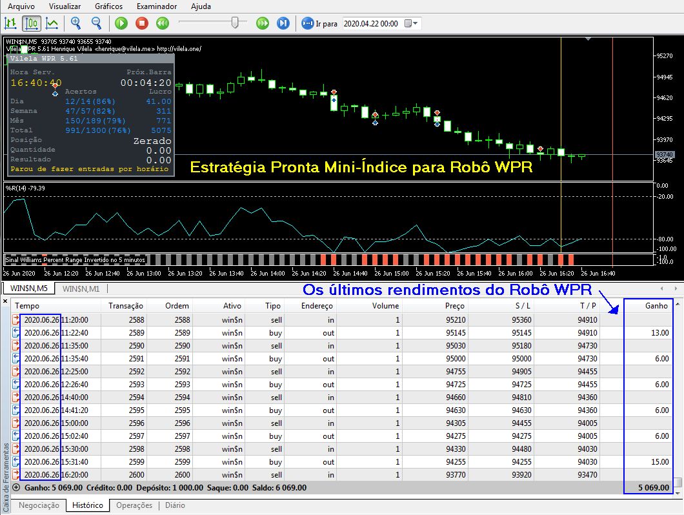Click chart shift triangle marker
Screen dimensions: 684x515
[x=588, y=39]
